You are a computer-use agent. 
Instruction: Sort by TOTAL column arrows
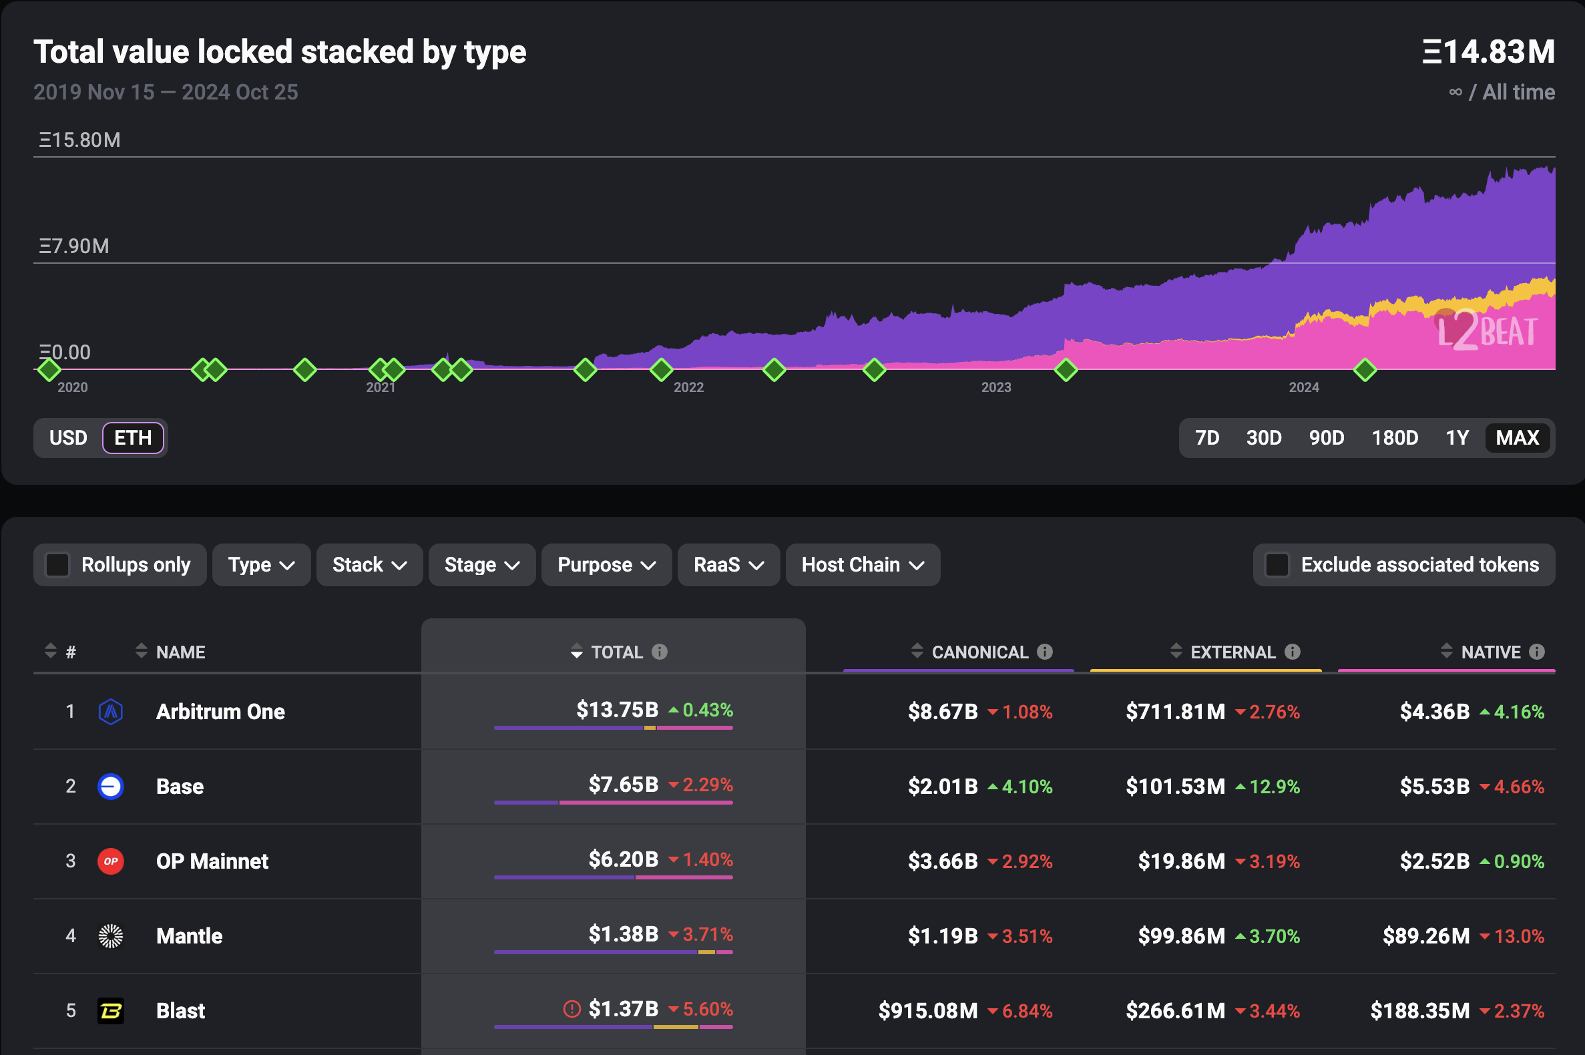click(577, 650)
